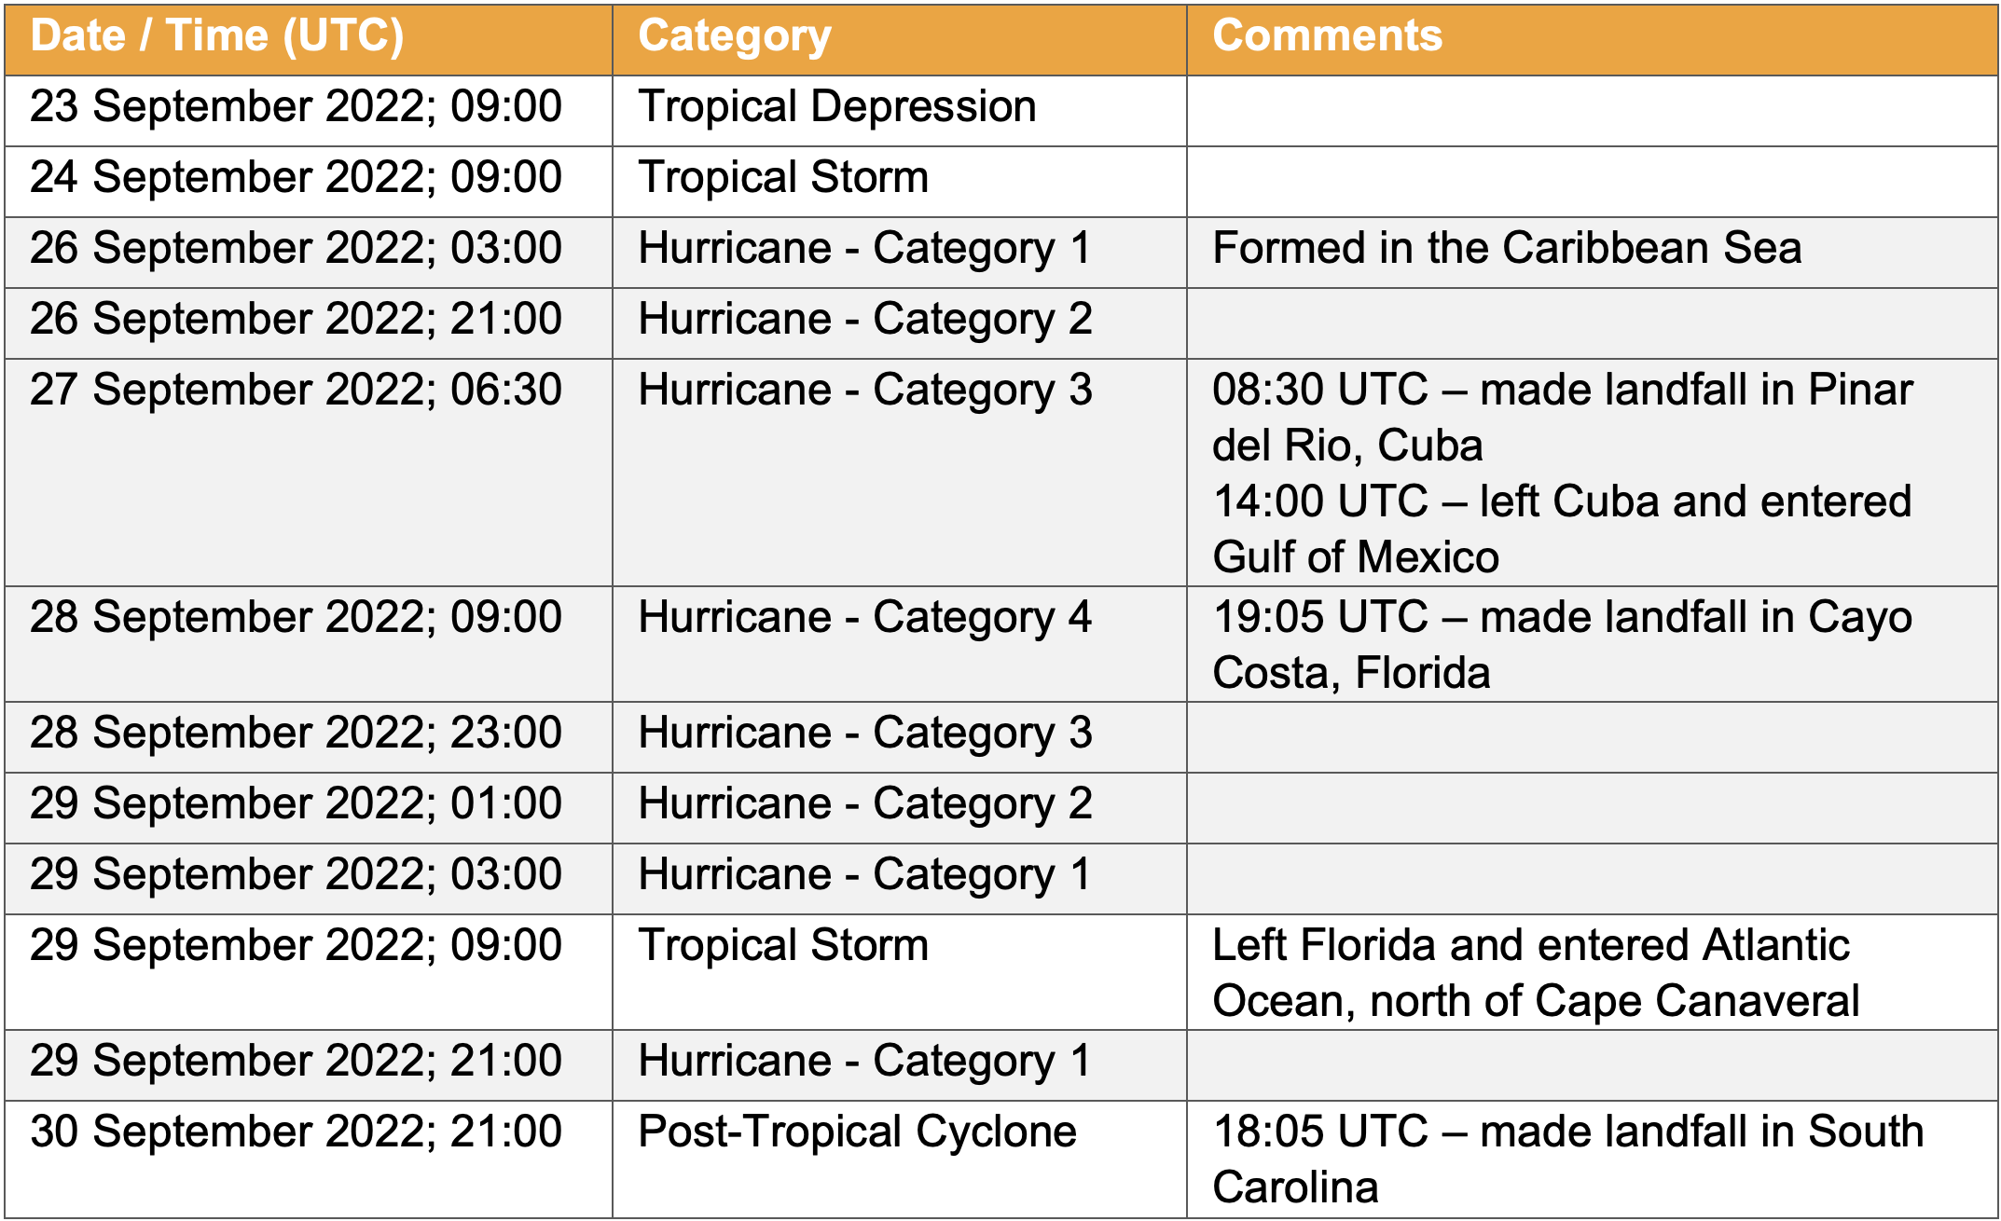This screenshot has width=2001, height=1221.
Task: Click the Formed in the Caribbean Sea comment
Action: coord(1506,249)
